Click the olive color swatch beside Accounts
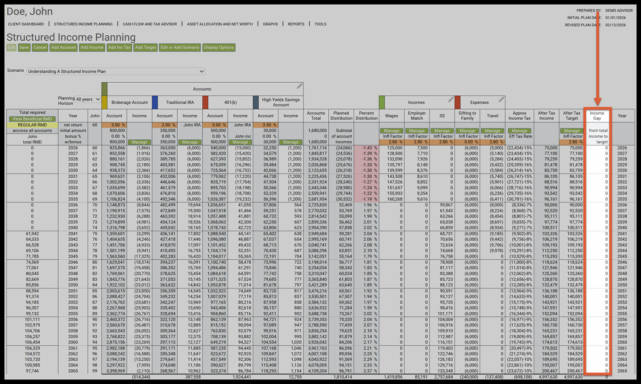Image resolution: width=641 pixels, height=384 pixels. pos(104,89)
